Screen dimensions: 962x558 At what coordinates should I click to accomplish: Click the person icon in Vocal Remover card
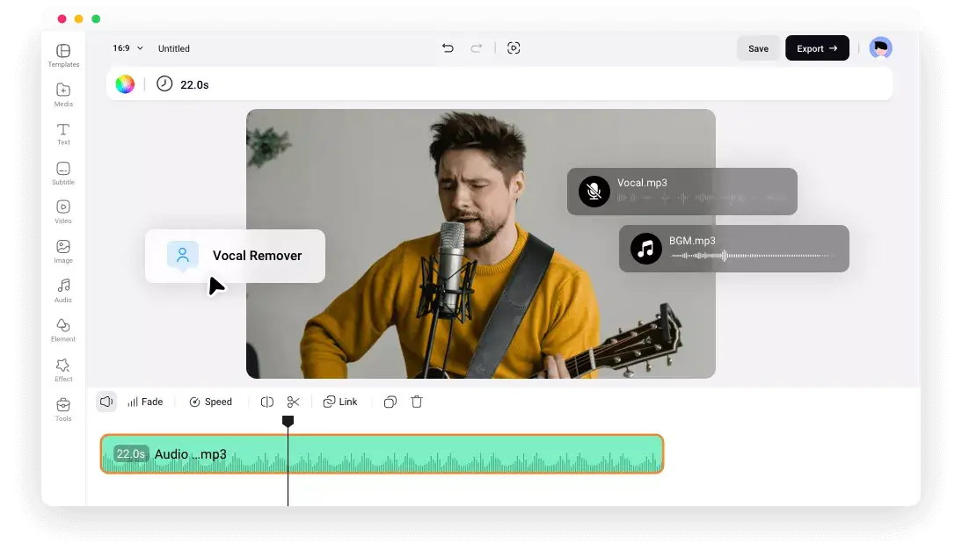click(x=183, y=255)
